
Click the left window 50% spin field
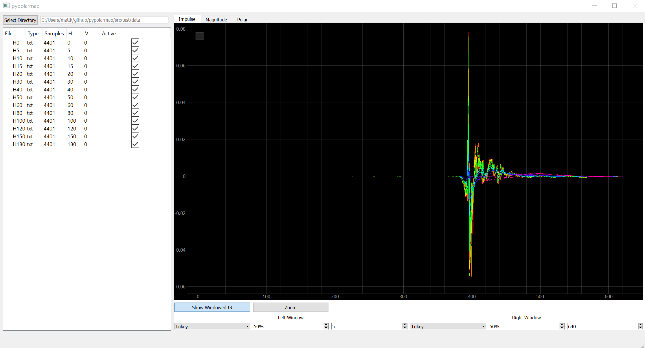tap(288, 326)
